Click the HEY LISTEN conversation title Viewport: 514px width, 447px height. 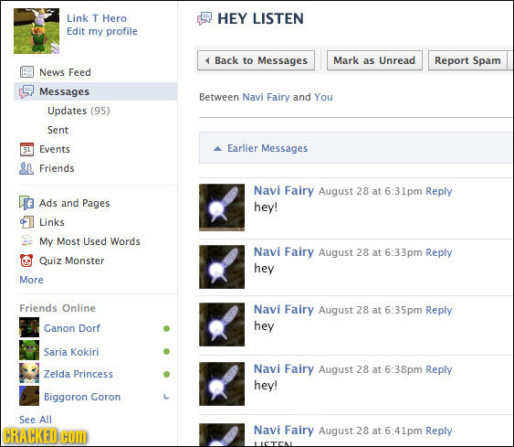click(x=260, y=18)
